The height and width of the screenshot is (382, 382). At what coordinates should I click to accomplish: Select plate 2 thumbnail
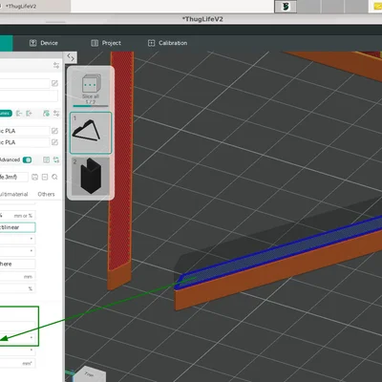(91, 176)
